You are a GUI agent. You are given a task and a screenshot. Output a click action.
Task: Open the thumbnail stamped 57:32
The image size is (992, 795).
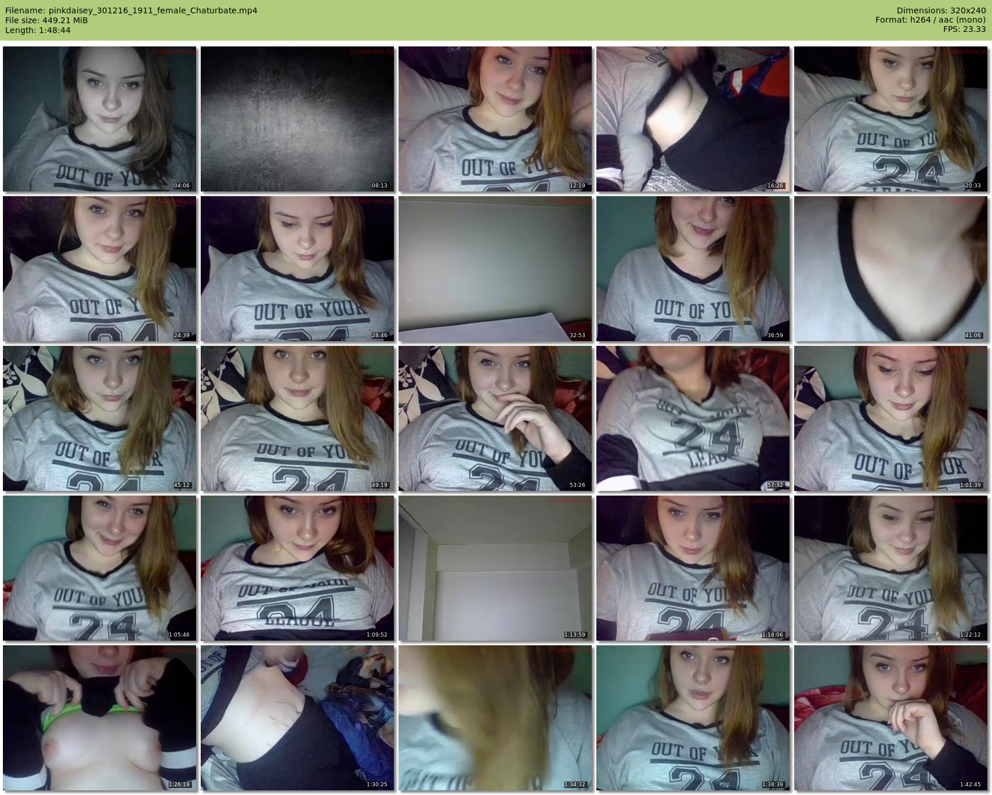coord(693,418)
